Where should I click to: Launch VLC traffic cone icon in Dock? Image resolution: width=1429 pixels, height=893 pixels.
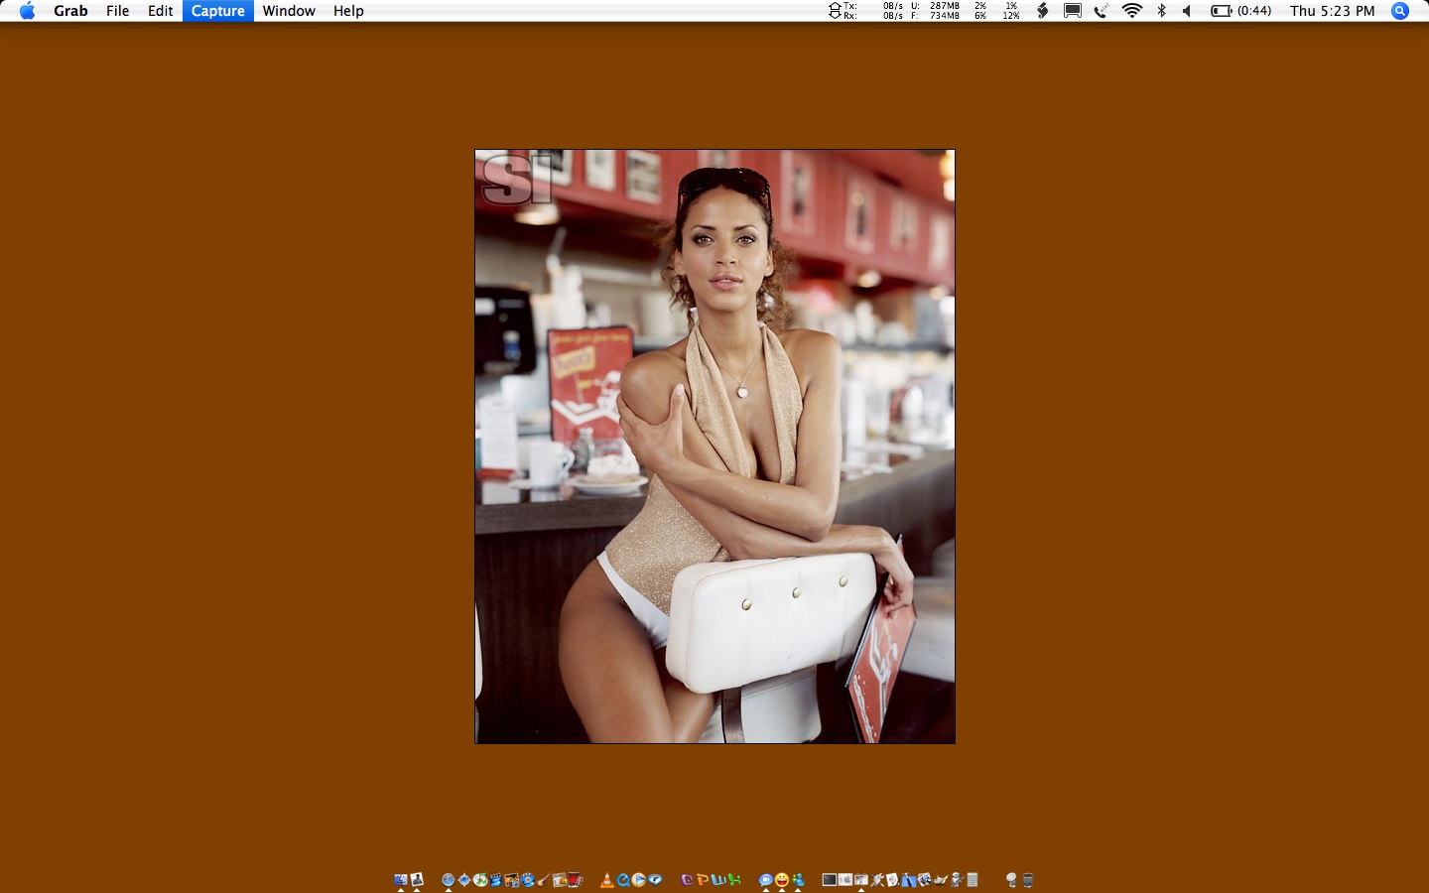607,879
